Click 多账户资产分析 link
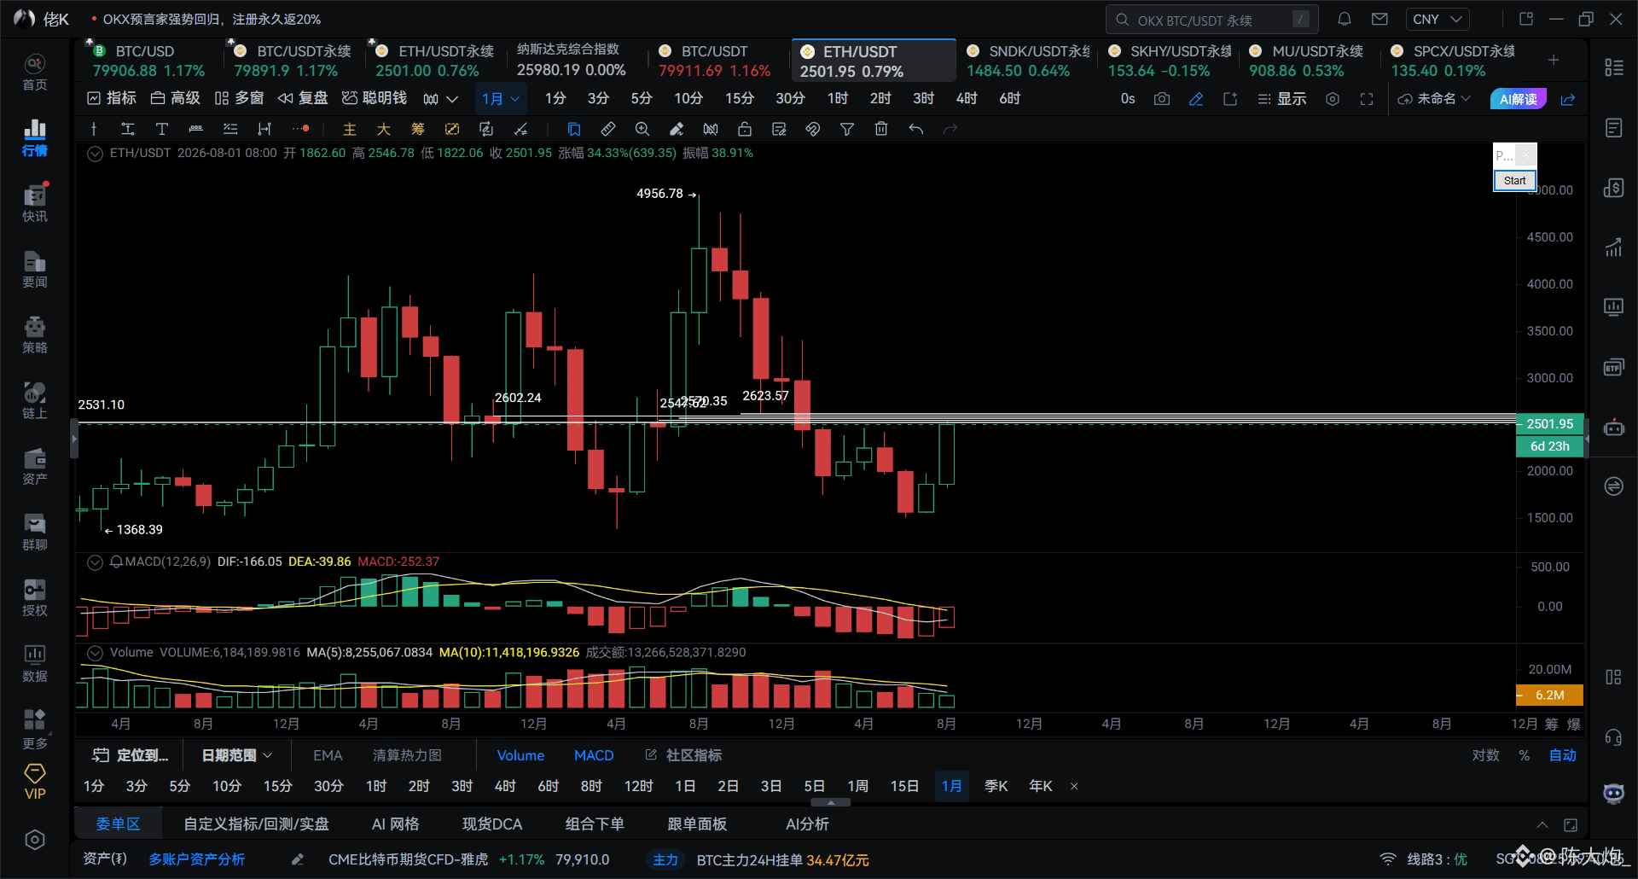The width and height of the screenshot is (1638, 879). tap(196, 859)
